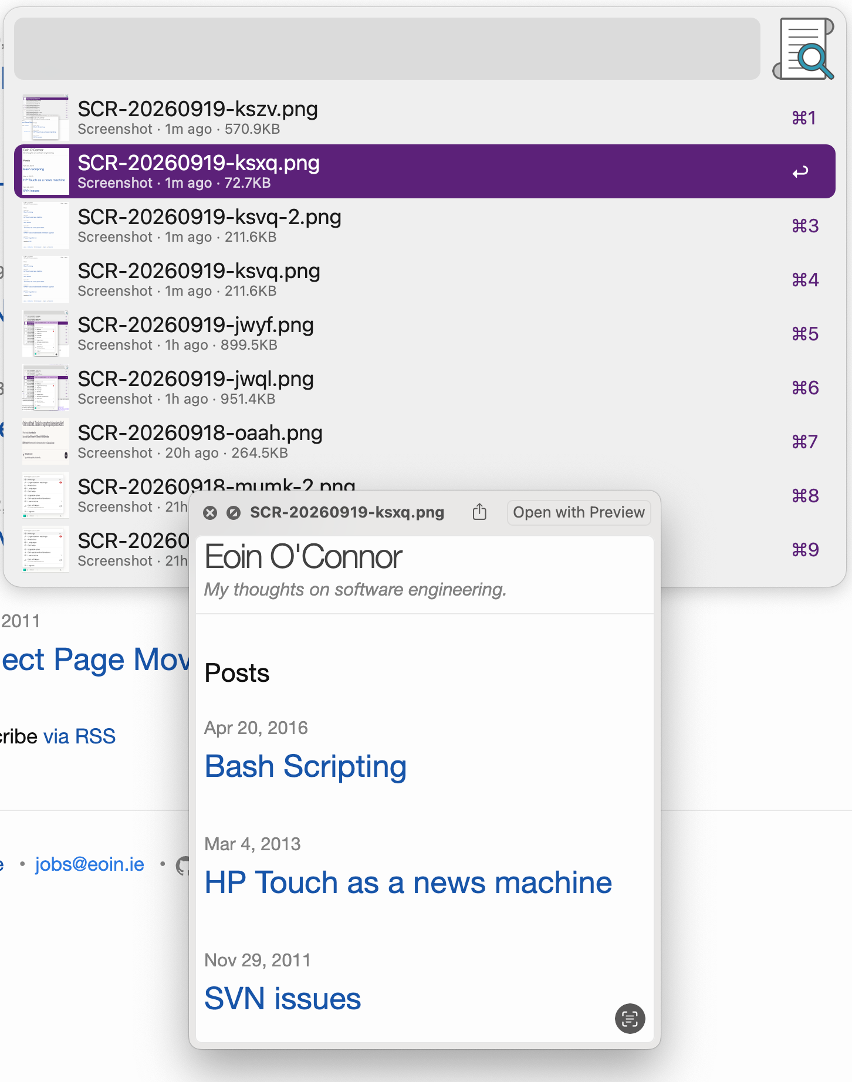
Task: Click the ⌘4 shortcut label
Action: (805, 280)
